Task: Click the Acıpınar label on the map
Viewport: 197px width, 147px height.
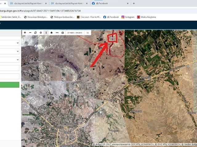Action: point(113,100)
